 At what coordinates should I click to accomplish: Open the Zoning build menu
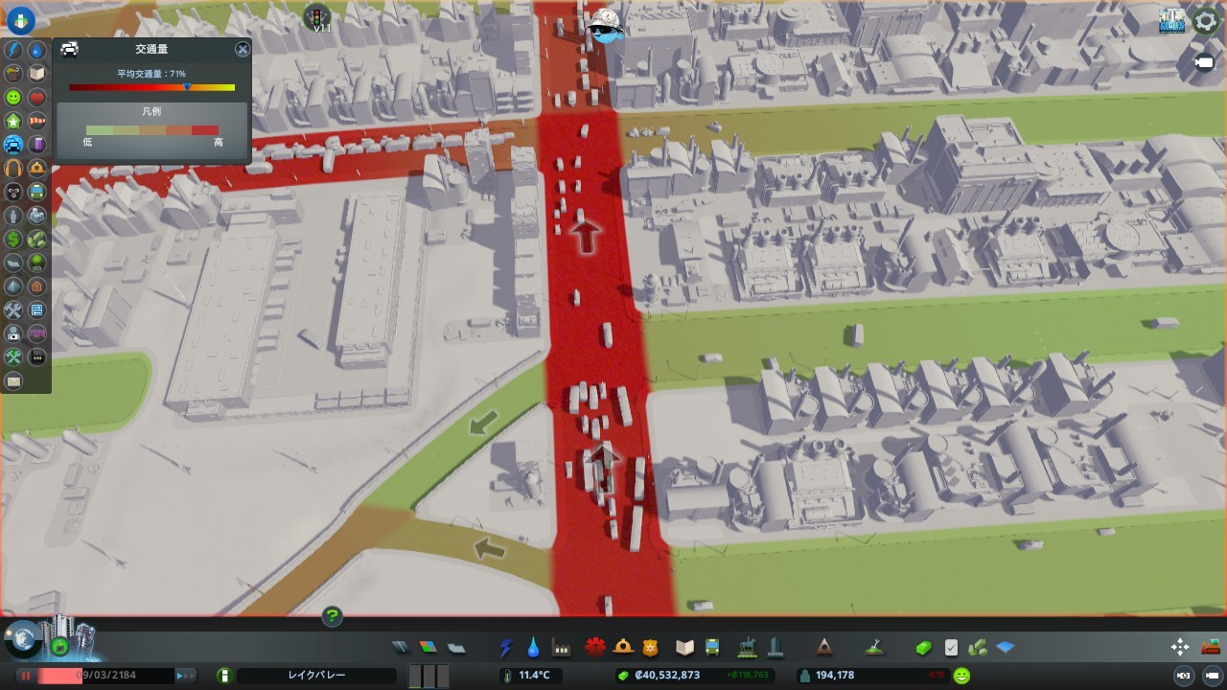(428, 648)
